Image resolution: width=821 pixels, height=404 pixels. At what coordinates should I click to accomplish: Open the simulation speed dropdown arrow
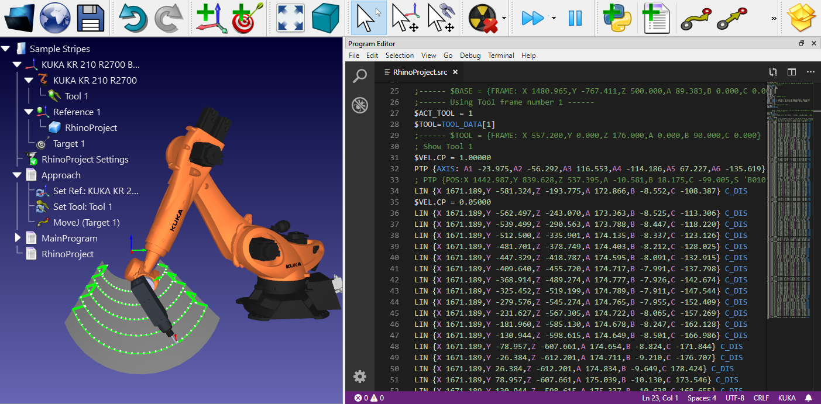pos(554,18)
